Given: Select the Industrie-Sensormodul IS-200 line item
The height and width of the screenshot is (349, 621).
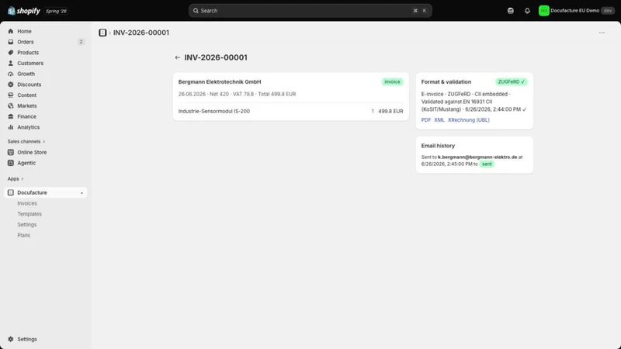Looking at the screenshot, I should tap(214, 111).
